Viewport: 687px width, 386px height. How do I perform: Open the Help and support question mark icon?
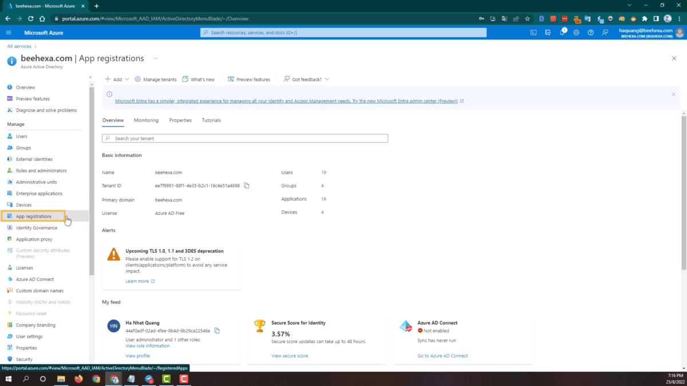[x=591, y=33]
